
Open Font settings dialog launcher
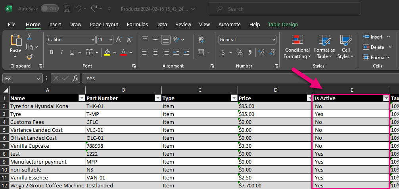pyautogui.click(x=134, y=66)
